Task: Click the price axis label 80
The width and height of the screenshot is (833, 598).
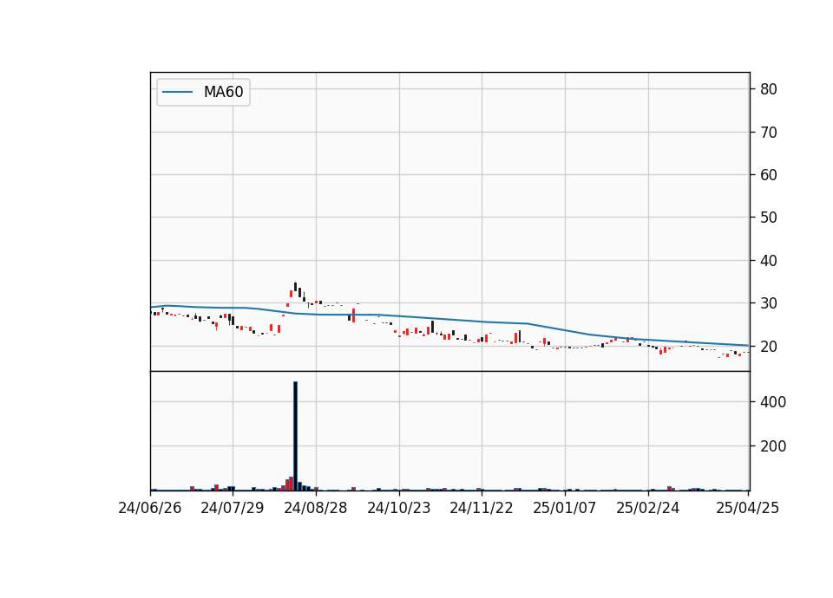Action: 768,89
